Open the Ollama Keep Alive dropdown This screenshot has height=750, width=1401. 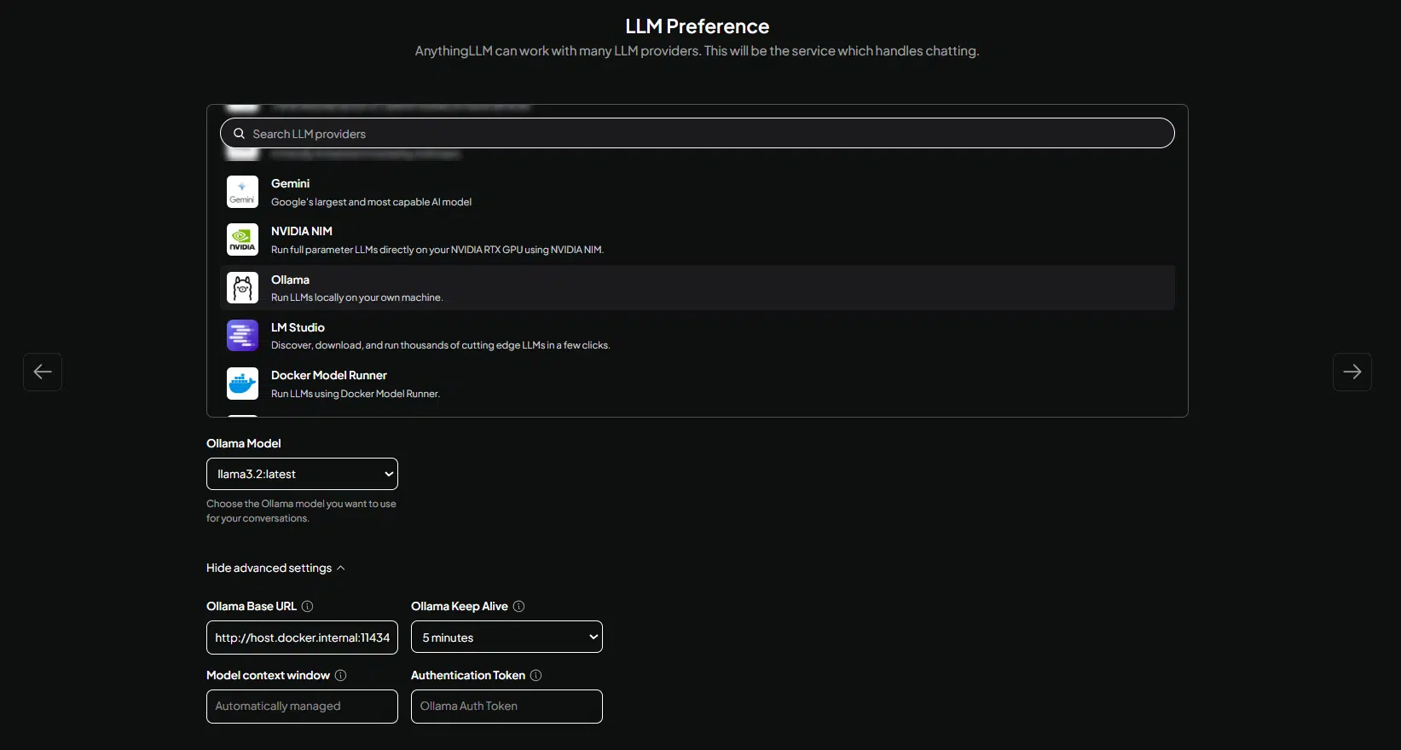pos(507,637)
